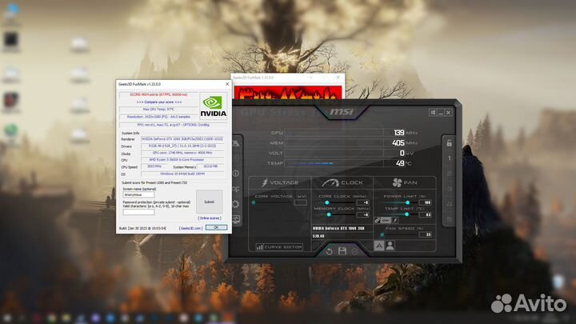Click the NVIDIA GeForce GTX 1060 3GB label
Image resolution: width=576 pixels, height=324 pixels.
click(338, 229)
